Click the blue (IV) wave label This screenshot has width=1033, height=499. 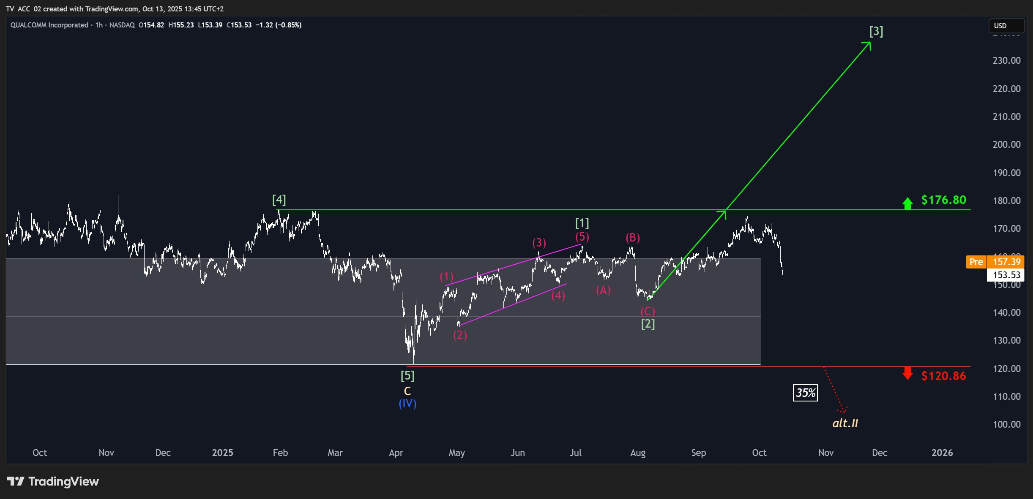407,404
